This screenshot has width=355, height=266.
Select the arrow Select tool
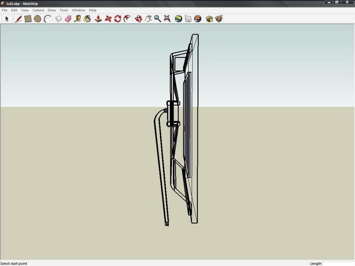pos(7,19)
